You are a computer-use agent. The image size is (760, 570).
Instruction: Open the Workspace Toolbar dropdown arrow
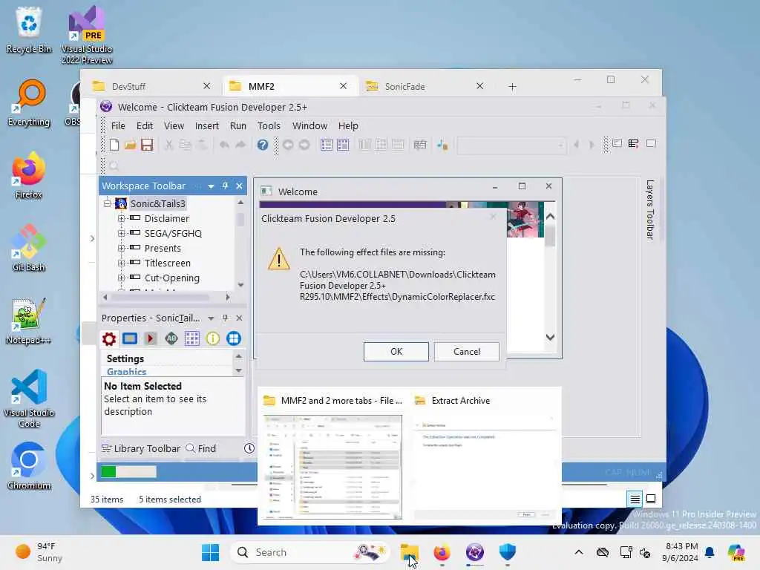(x=211, y=186)
